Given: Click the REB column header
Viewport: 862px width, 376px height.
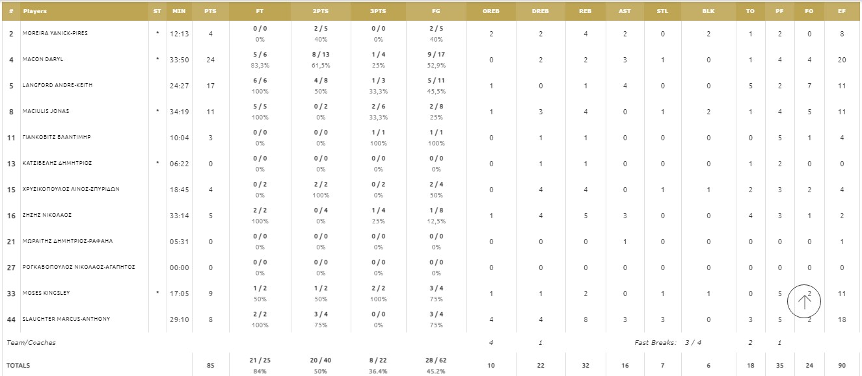Looking at the screenshot, I should (x=585, y=11).
